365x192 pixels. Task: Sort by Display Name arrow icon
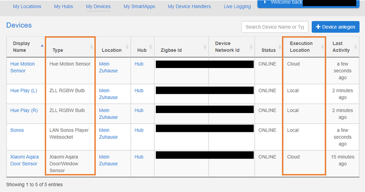42,46
